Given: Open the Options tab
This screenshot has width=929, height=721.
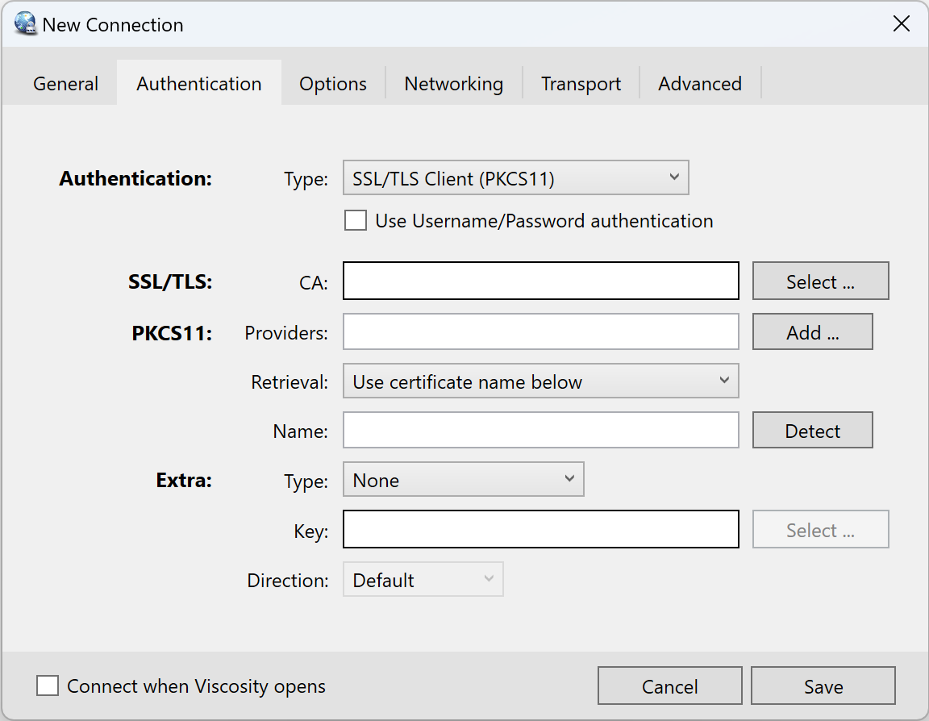Looking at the screenshot, I should tap(332, 84).
